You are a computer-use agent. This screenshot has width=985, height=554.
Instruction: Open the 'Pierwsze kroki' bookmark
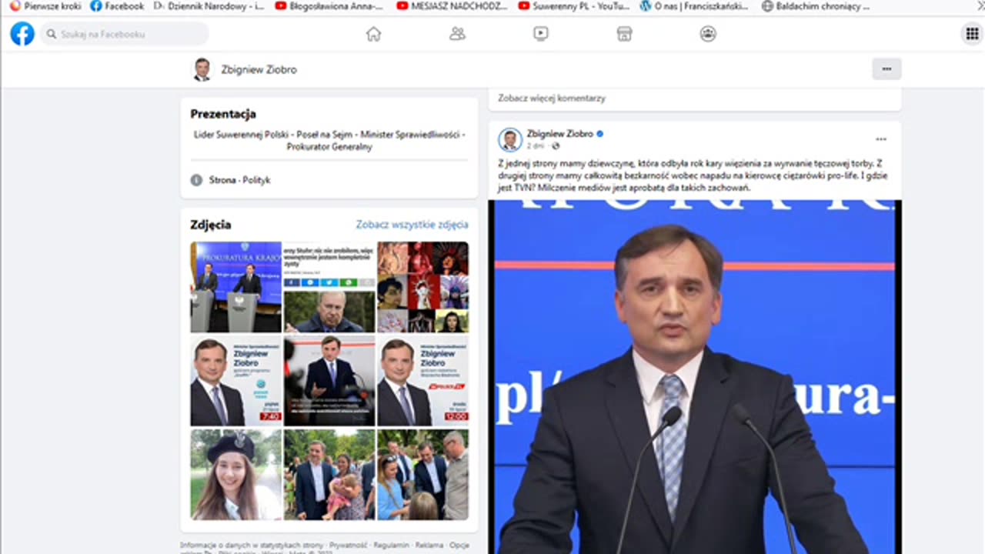(x=45, y=6)
